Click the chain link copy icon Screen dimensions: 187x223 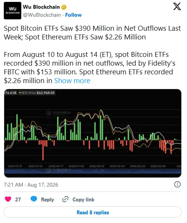tap(65, 199)
